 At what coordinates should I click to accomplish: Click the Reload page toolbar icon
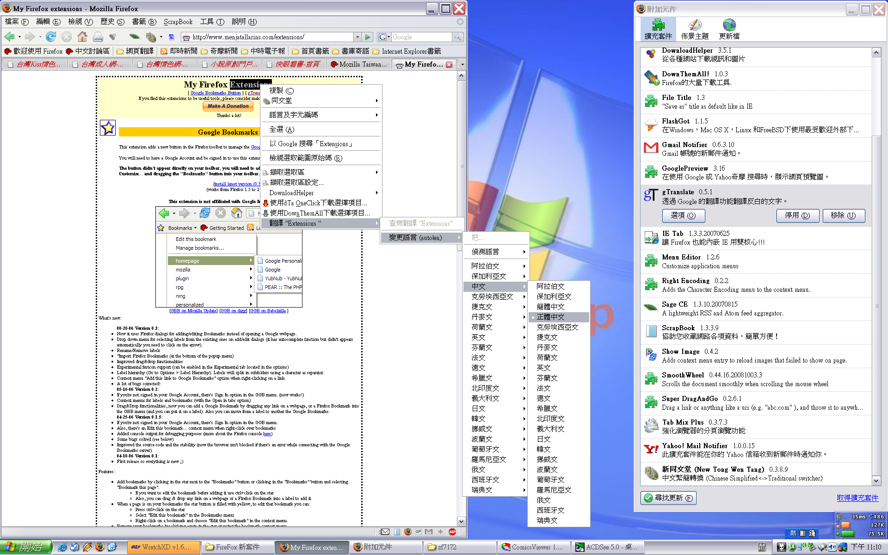coord(51,37)
